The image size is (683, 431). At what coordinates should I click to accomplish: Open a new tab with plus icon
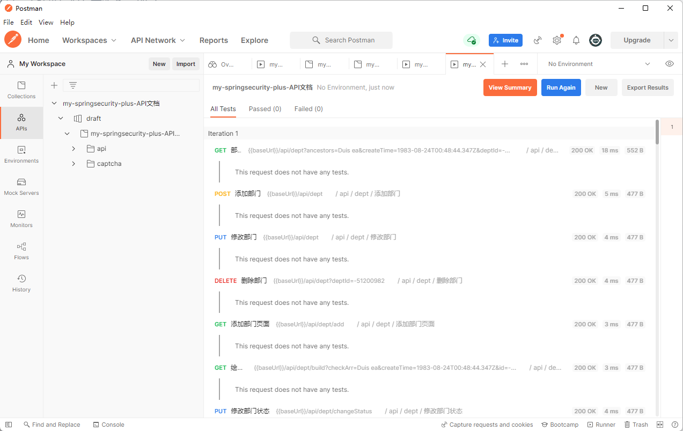505,64
